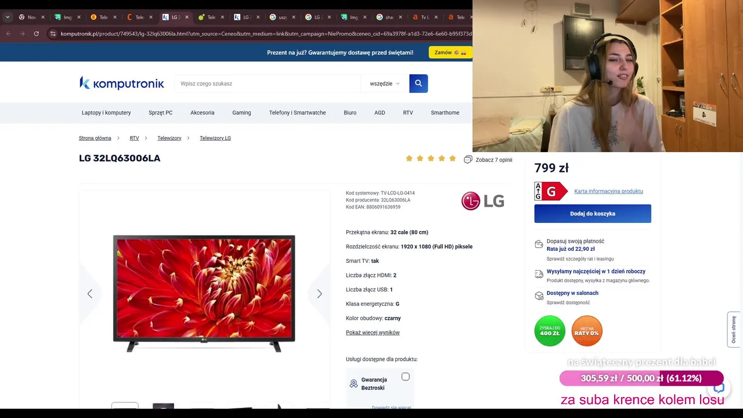The height and width of the screenshot is (418, 743).
Task: Click the yellow 'Zamów' button
Action: [x=450, y=52]
